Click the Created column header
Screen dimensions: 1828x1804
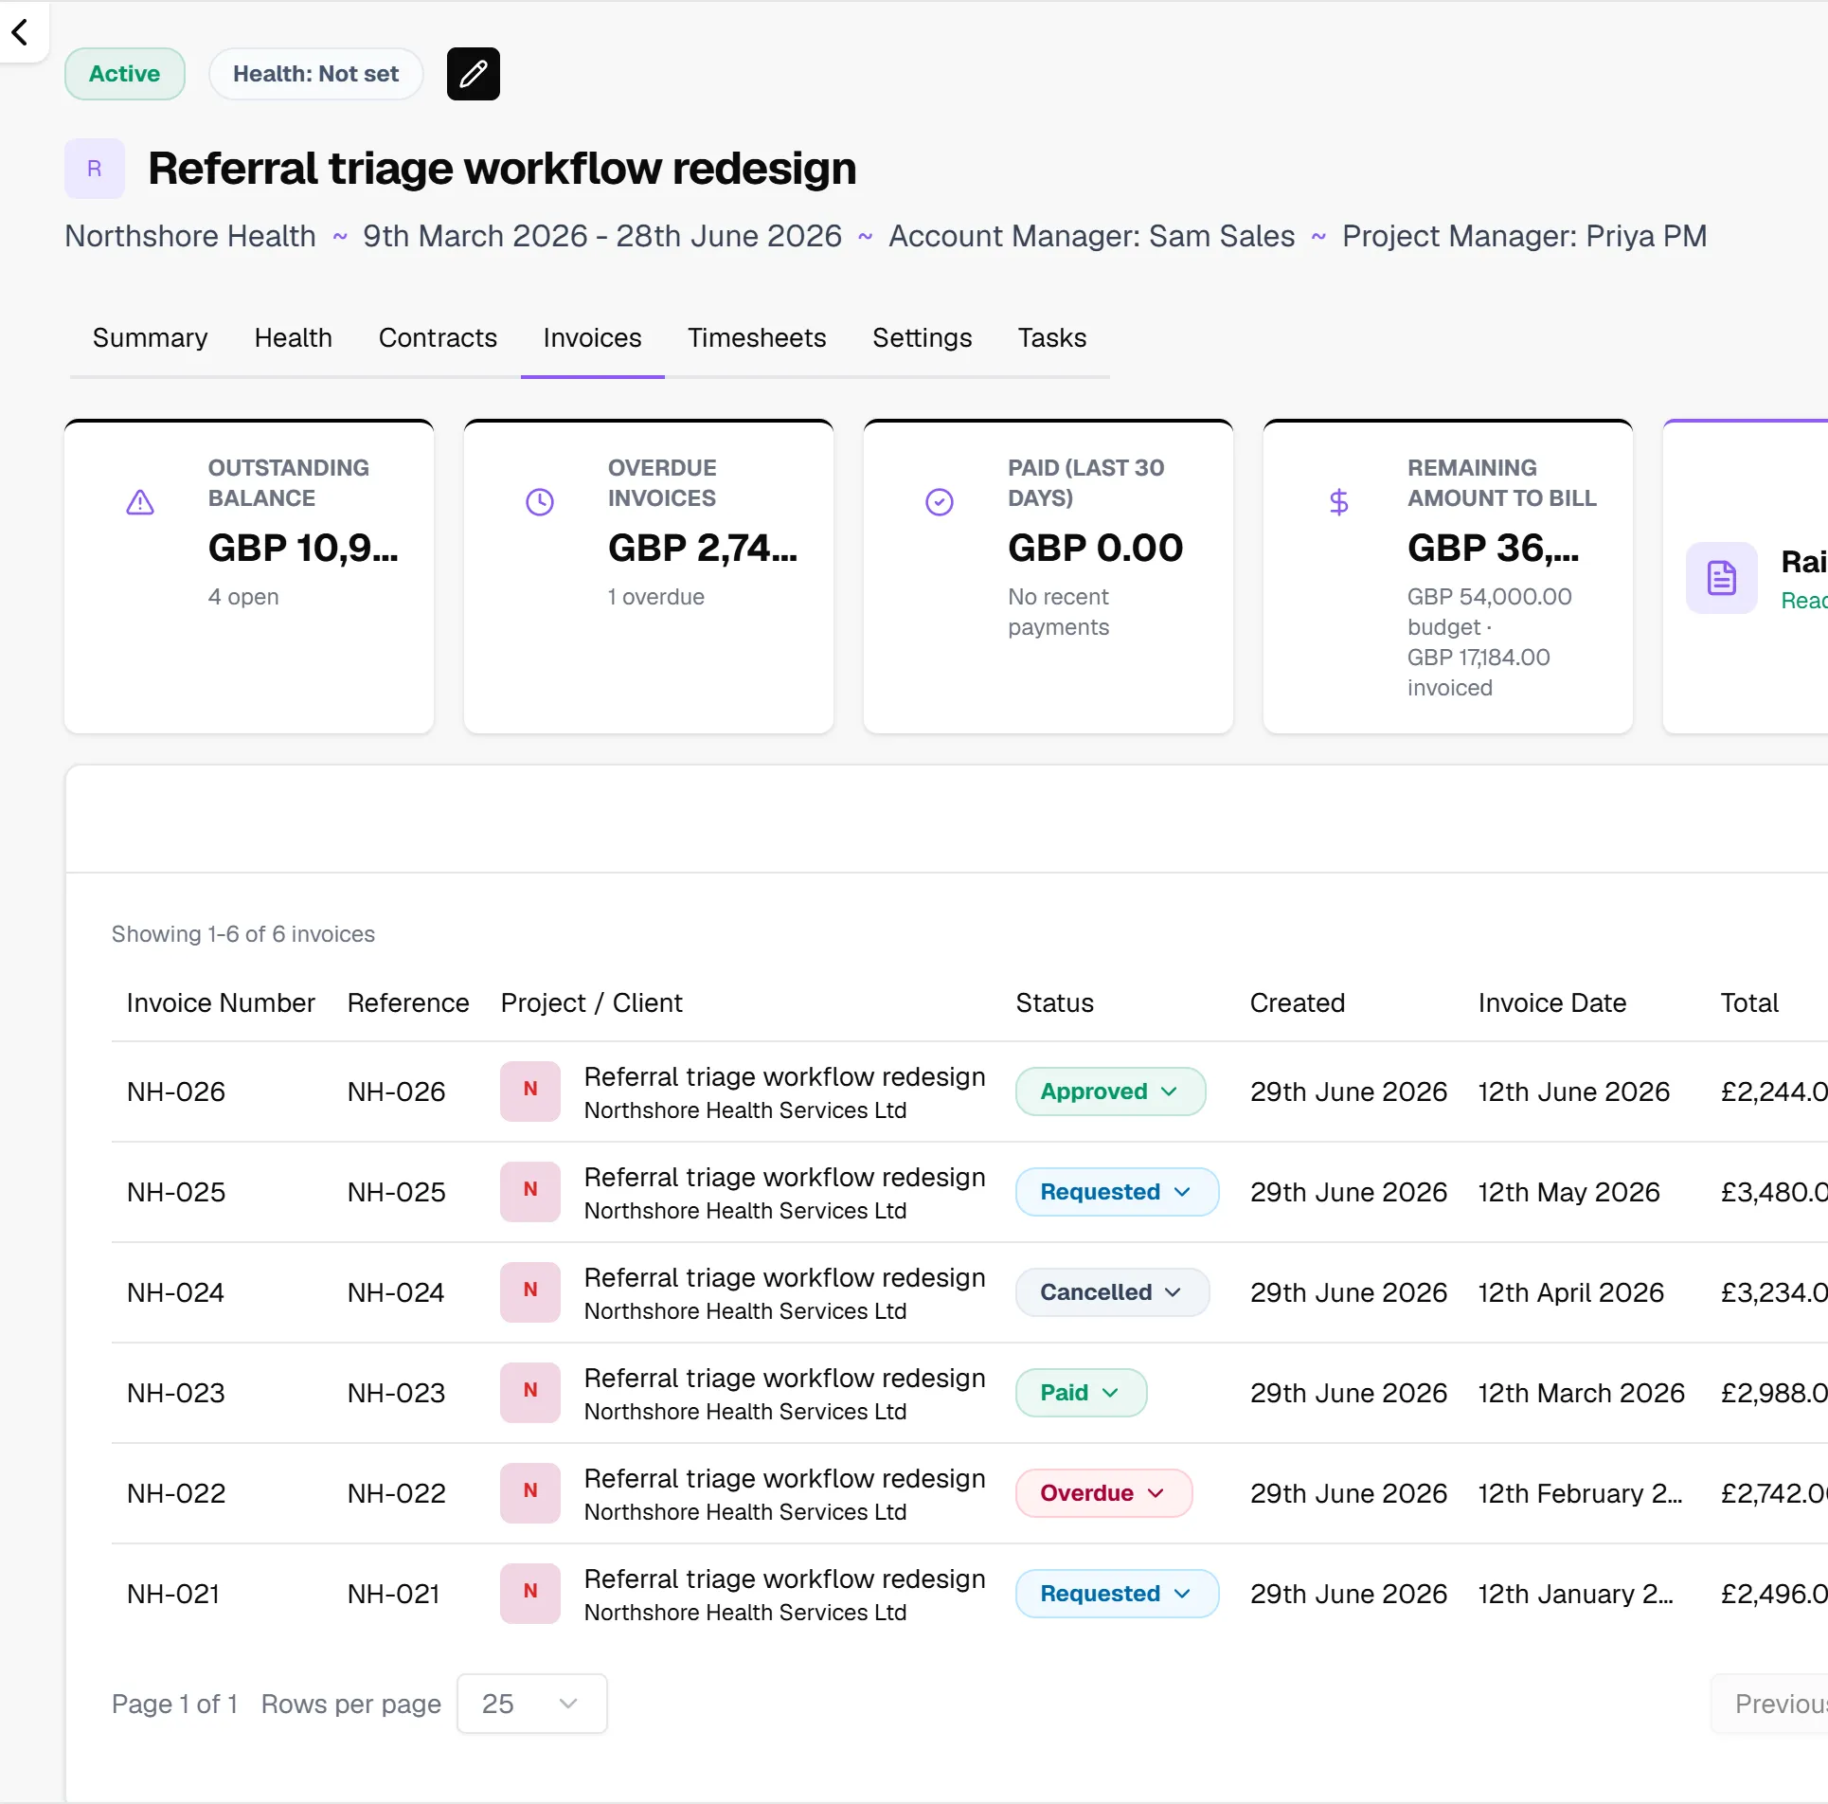1298,1003
